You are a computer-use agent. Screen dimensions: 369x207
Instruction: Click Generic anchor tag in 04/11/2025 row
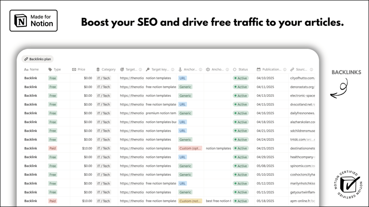(x=185, y=87)
